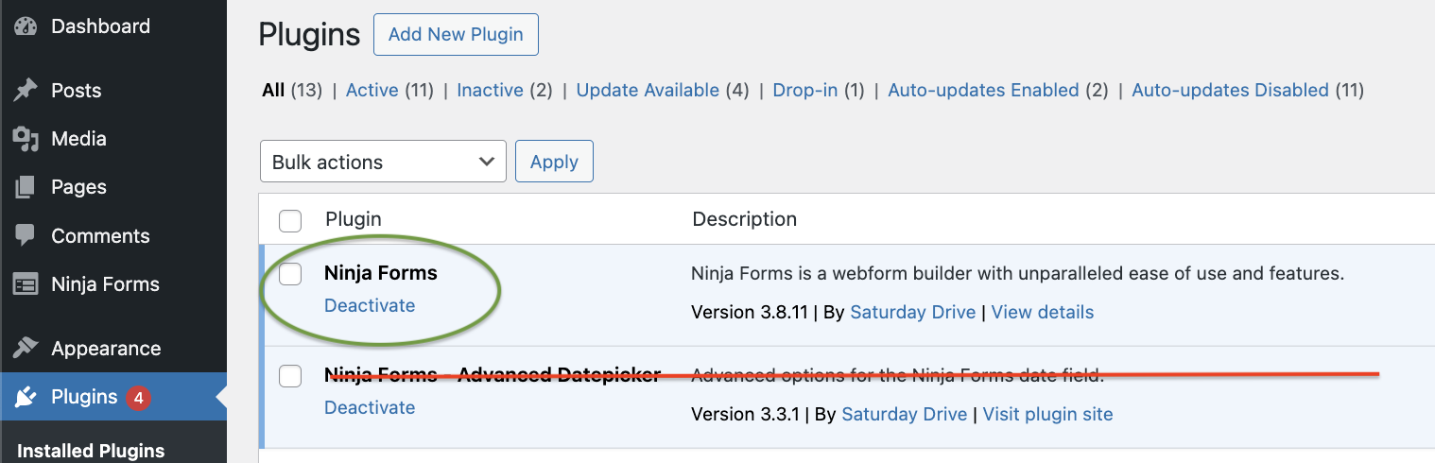Viewport: 1435px width, 463px height.
Task: Show only Inactive plugins
Action: [490, 91]
